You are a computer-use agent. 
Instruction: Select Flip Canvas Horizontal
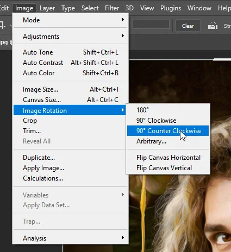(168, 158)
